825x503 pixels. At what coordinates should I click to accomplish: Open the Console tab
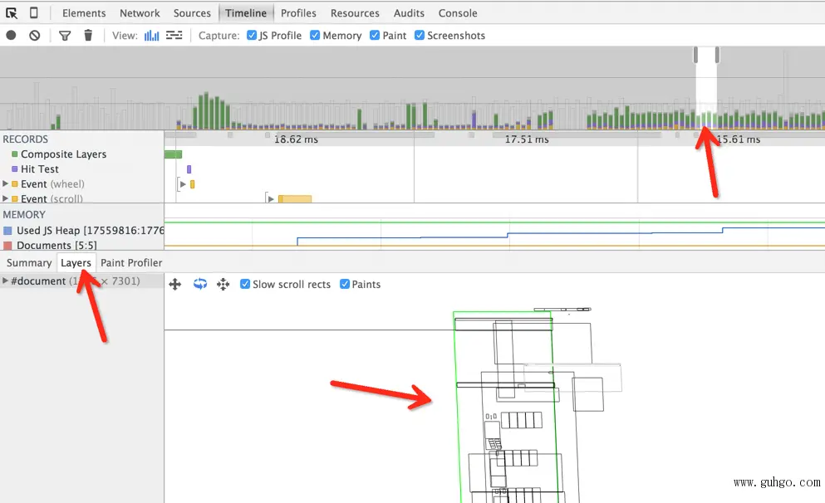[x=458, y=12]
